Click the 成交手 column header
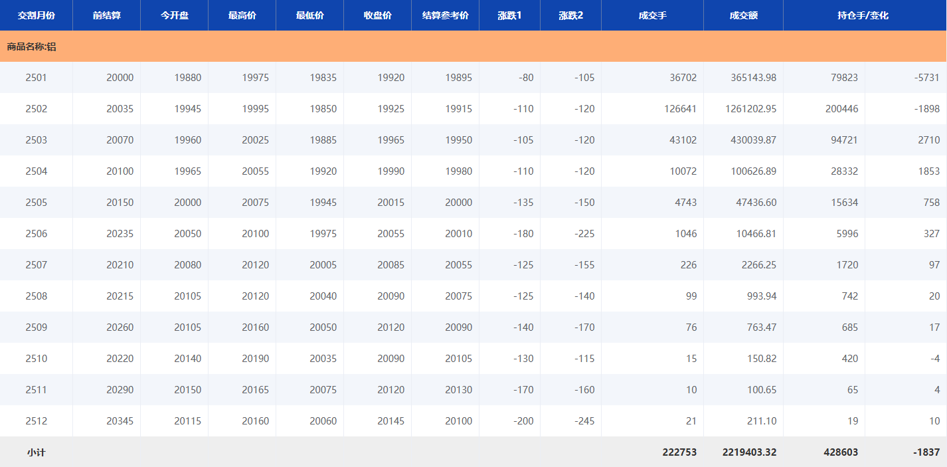The height and width of the screenshot is (467, 947). (x=652, y=15)
